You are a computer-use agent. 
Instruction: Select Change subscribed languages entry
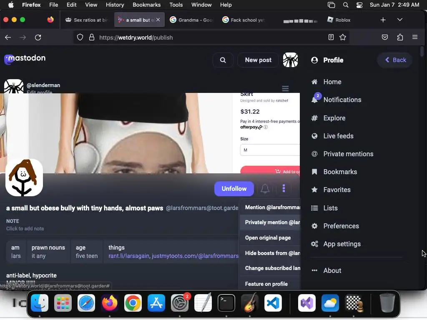pos(270,268)
